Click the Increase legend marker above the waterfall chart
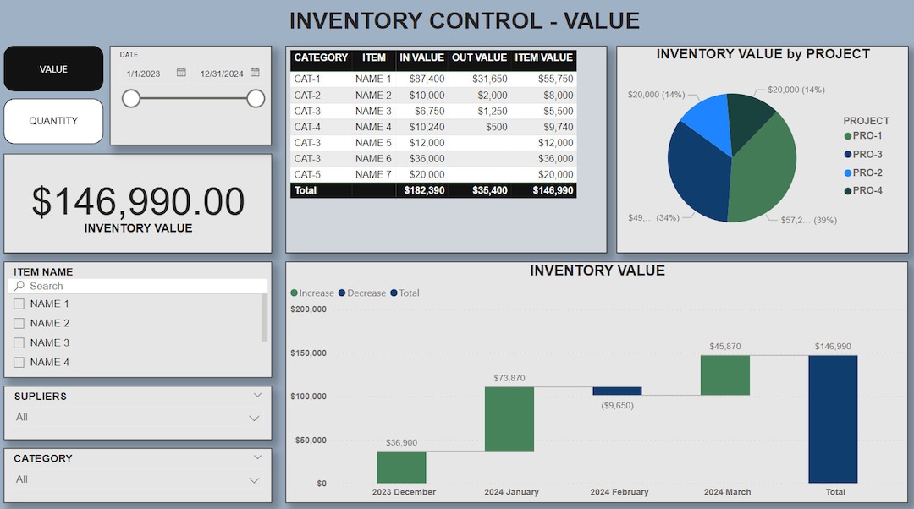Viewport: 914px width, 509px height. [x=295, y=293]
